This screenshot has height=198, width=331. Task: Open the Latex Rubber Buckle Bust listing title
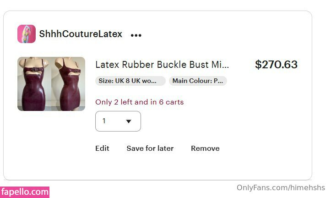162,65
